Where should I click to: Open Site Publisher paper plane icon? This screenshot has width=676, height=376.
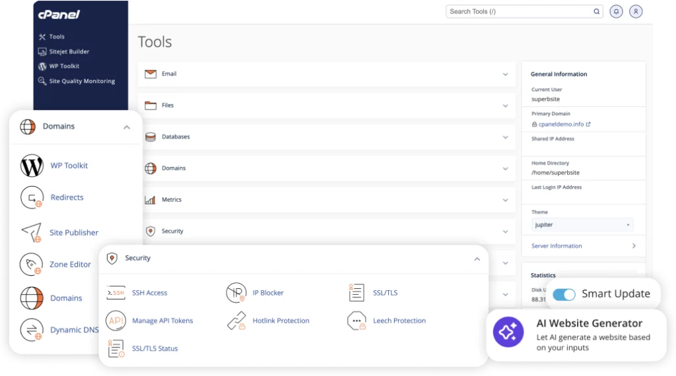point(31,232)
